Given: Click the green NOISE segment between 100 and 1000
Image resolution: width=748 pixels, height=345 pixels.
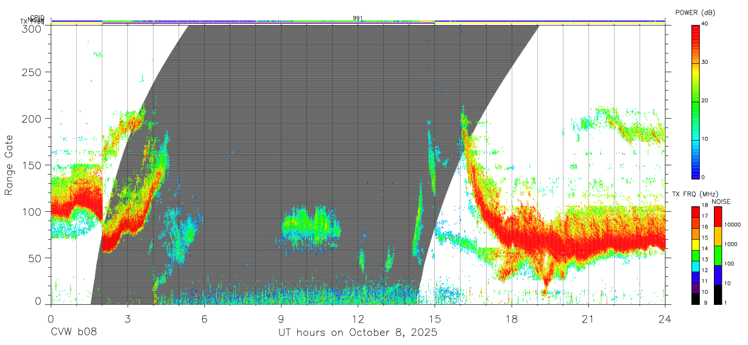Looking at the screenshot, I should (718, 256).
